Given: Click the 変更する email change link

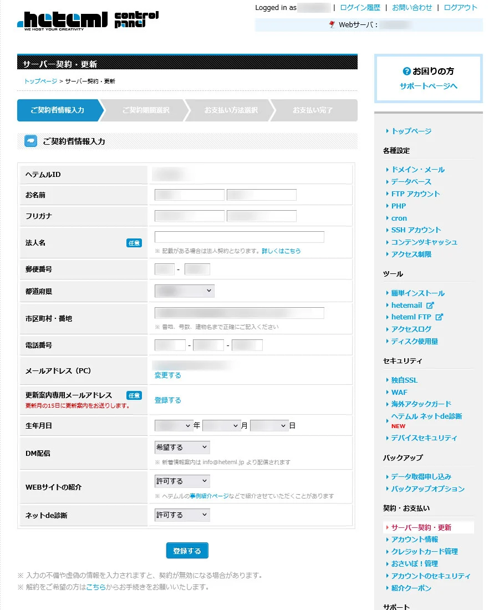Looking at the screenshot, I should click(x=167, y=375).
